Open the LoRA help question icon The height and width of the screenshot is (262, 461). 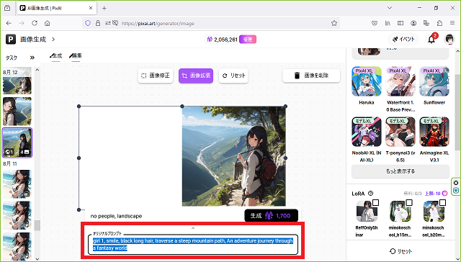pyautogui.click(x=370, y=194)
